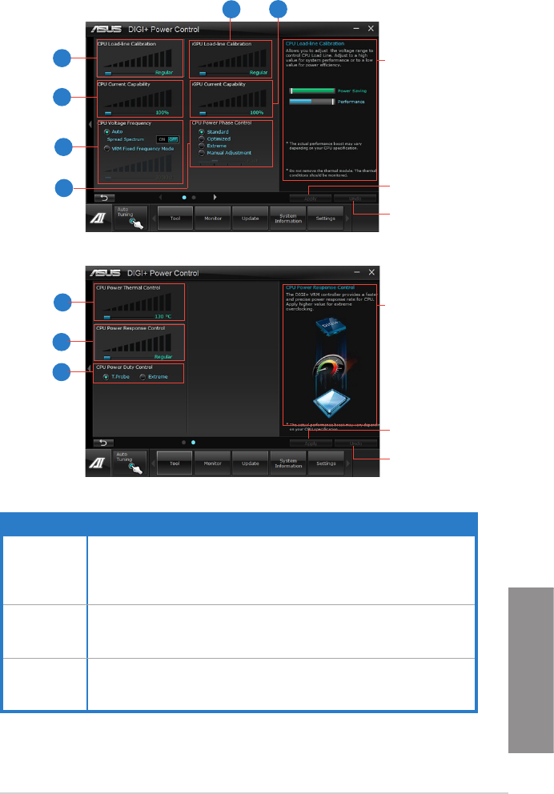Screen dimensions: 554x794
Task: Choose Manual Adjustment phase control
Action: [202, 153]
